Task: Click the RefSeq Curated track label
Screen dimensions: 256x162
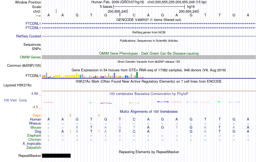Action: [28, 36]
